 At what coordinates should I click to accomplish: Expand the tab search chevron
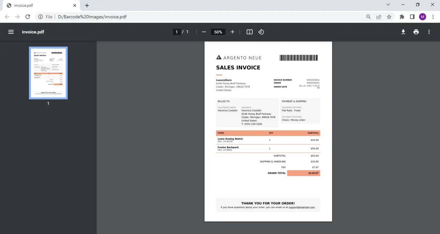pyautogui.click(x=388, y=5)
